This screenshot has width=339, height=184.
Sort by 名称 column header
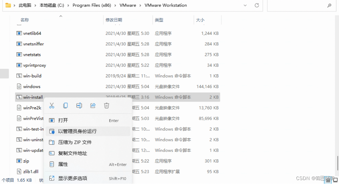(x=25, y=20)
